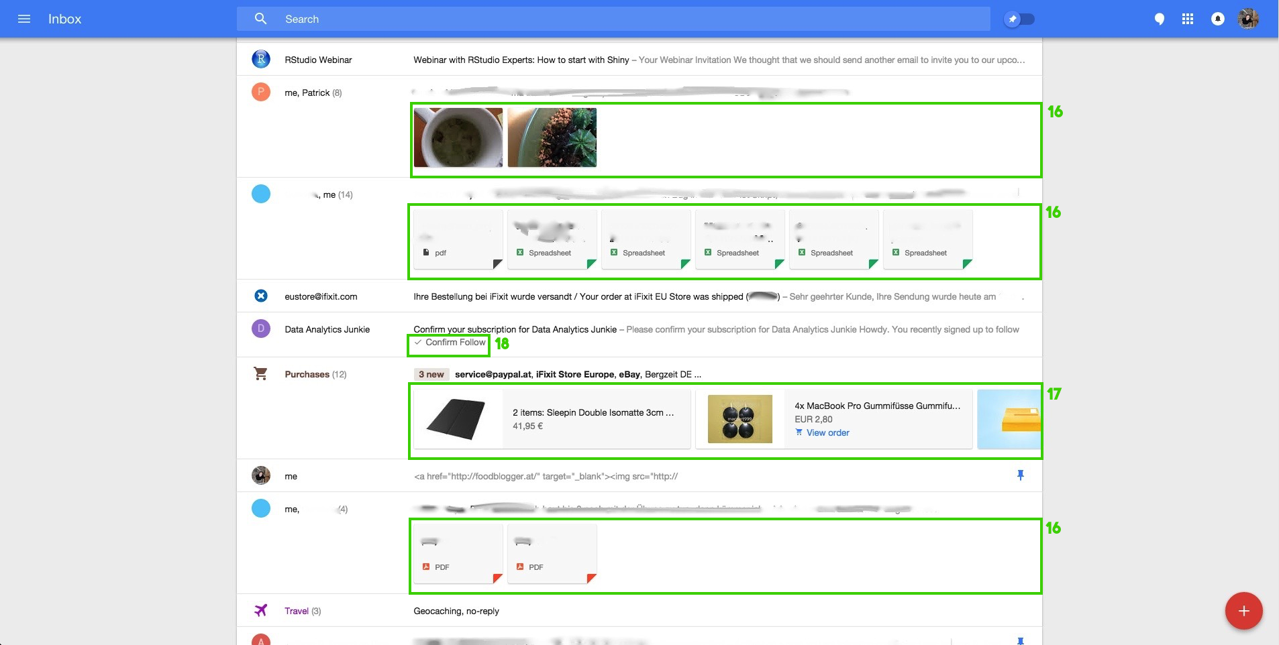Open the Sleepin Double Isomatte purchase card
1279x645 pixels.
552,419
